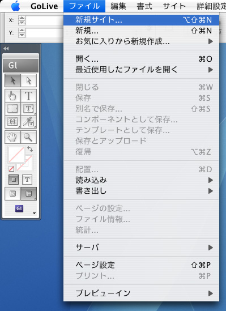Open the small black arrow palette menu

coord(34,214)
